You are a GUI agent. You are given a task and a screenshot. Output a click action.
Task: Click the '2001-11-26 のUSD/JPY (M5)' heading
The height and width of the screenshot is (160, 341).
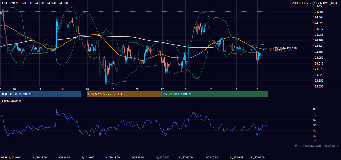pos(315,3)
